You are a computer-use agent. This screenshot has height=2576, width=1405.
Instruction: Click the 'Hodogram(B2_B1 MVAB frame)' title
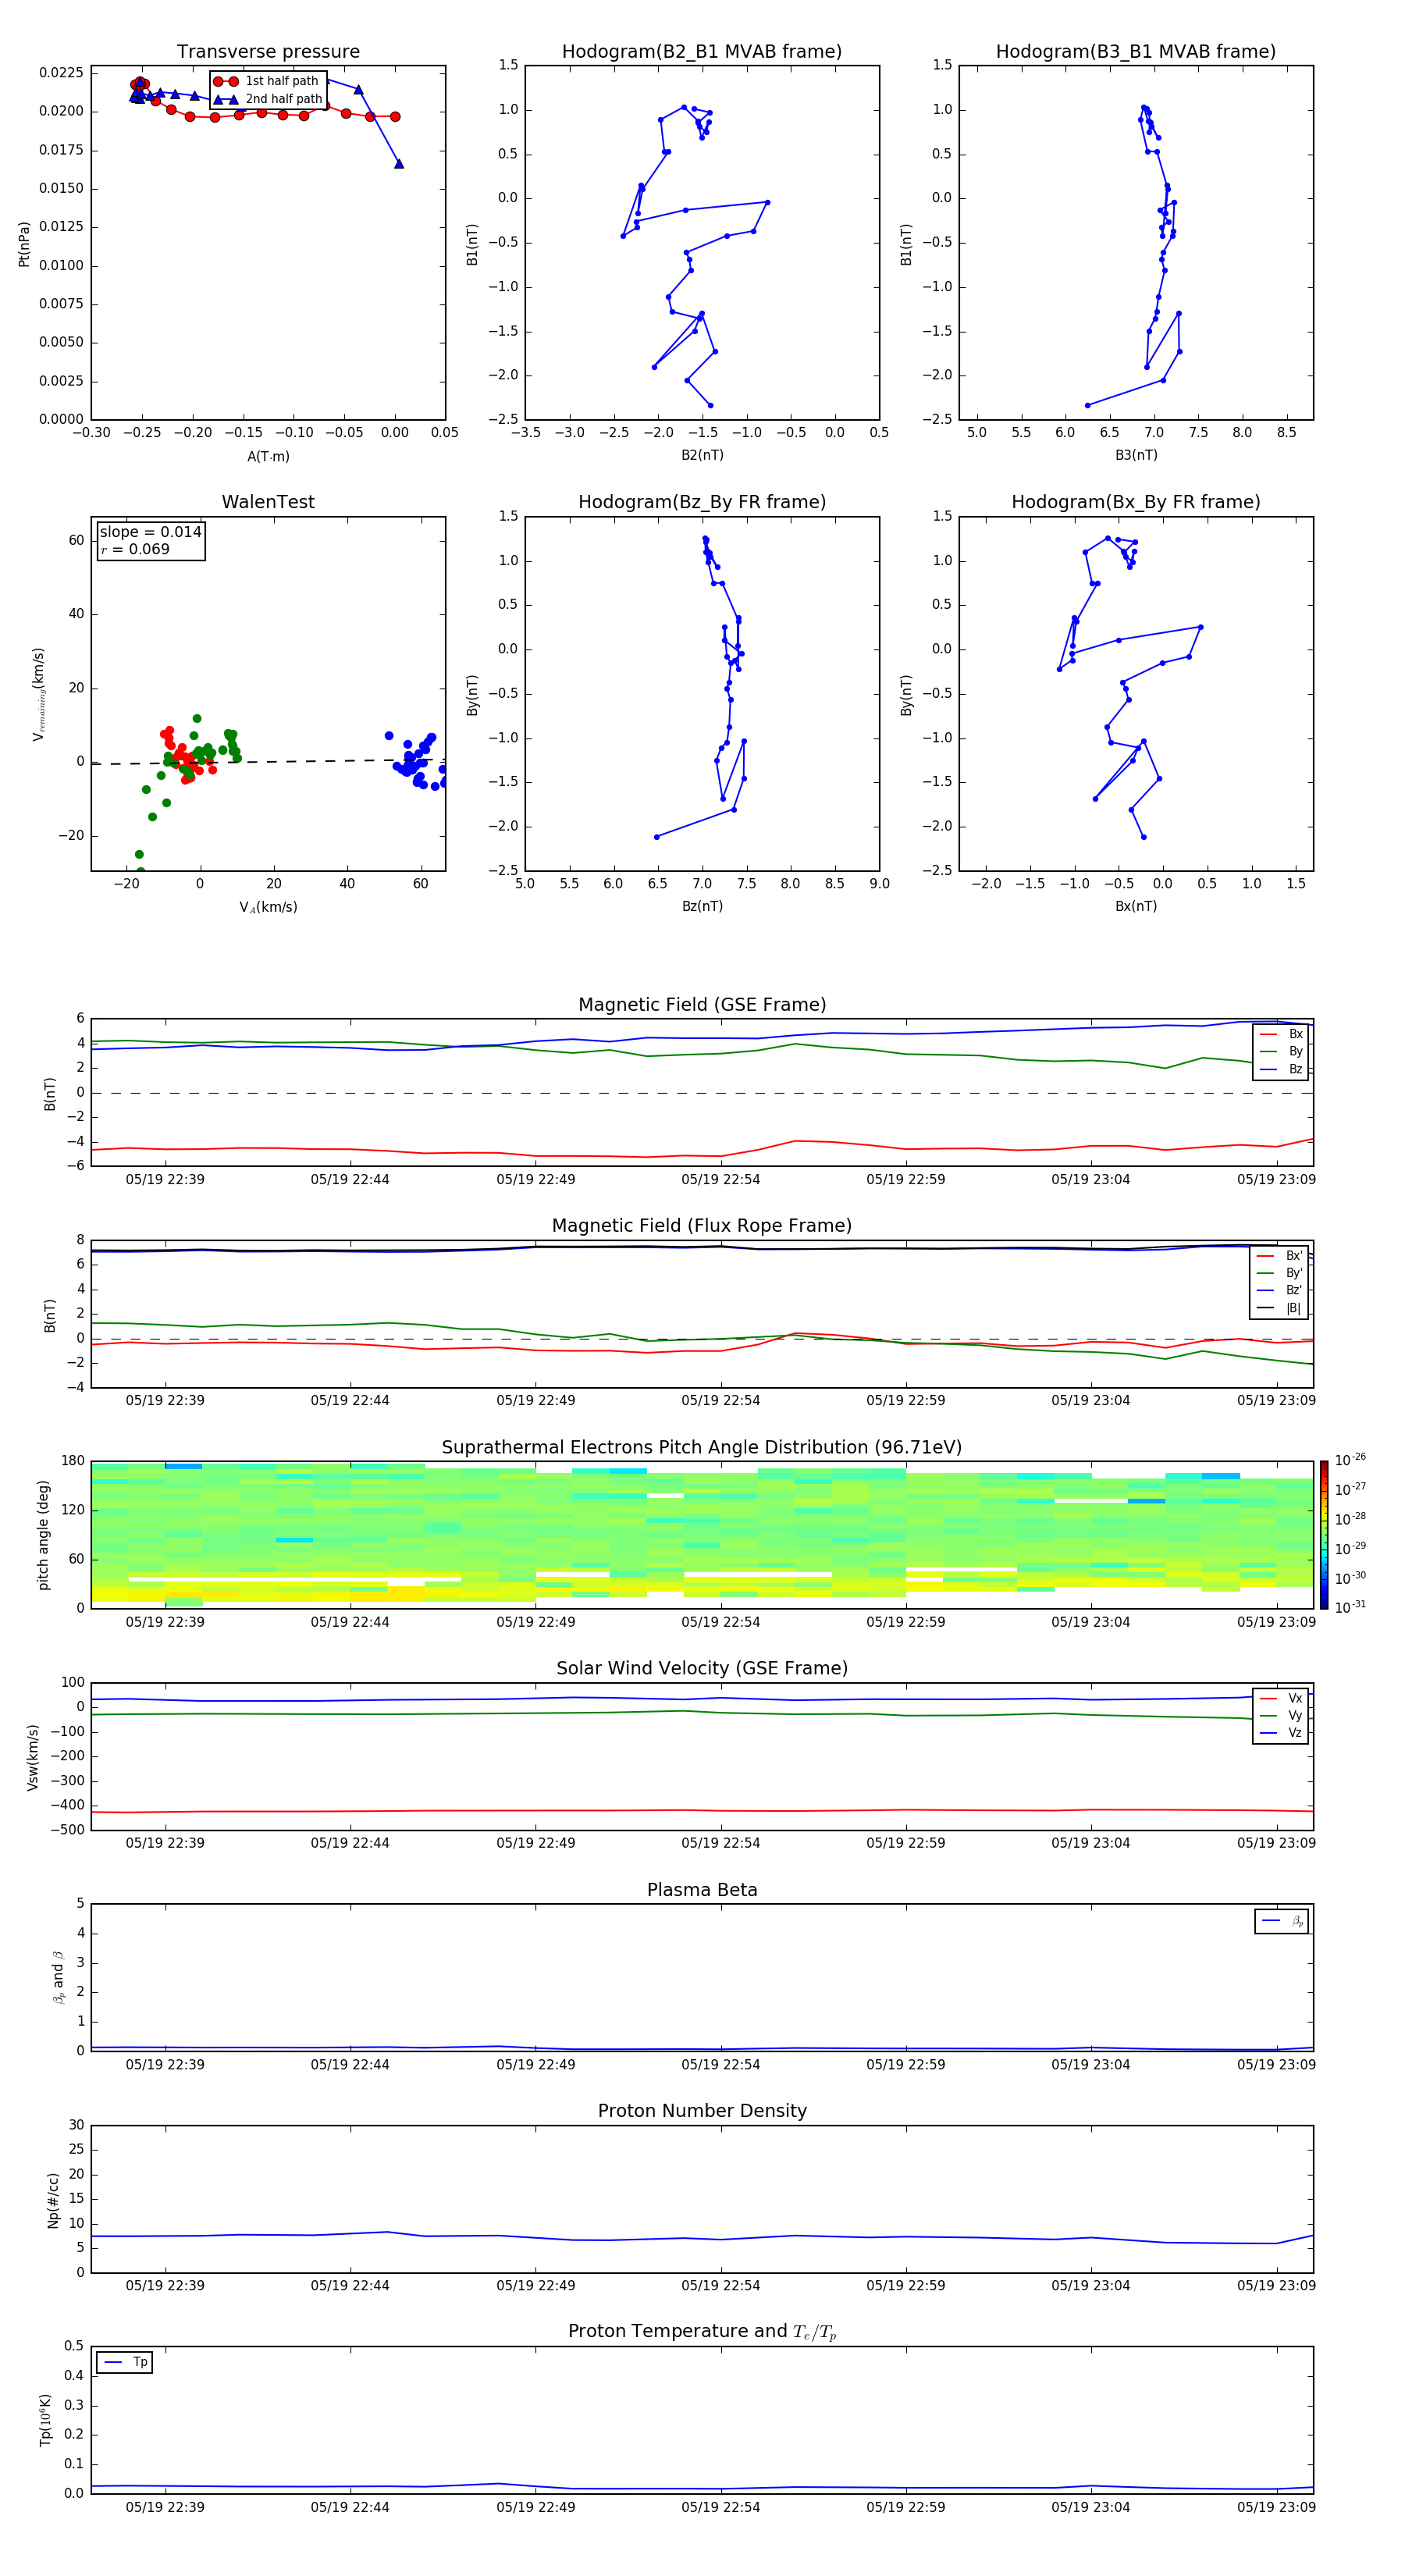coord(702,52)
